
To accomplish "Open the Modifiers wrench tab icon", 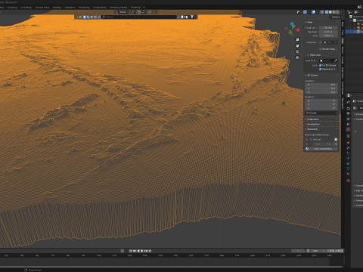I will pyautogui.click(x=348, y=148).
